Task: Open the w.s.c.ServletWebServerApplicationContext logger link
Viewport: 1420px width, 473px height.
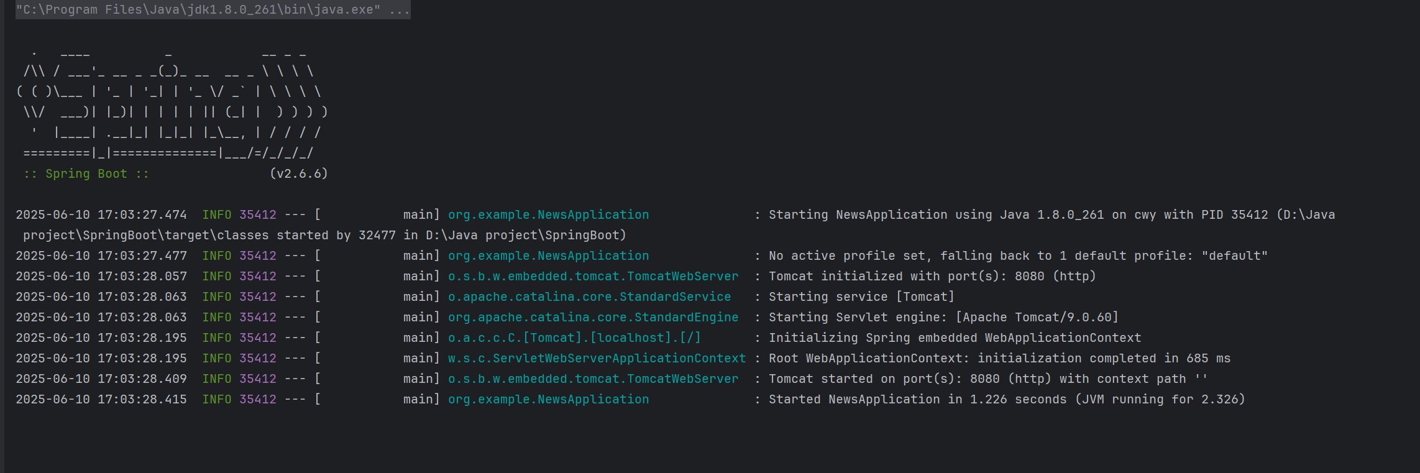Action: [x=597, y=358]
